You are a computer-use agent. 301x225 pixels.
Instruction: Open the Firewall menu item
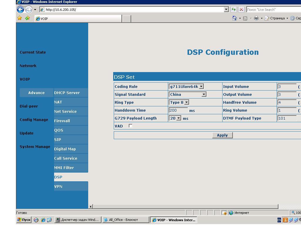(x=62, y=121)
